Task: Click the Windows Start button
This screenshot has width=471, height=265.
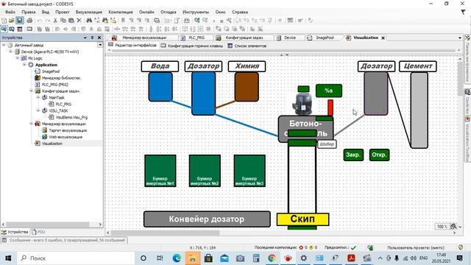Action: point(8,258)
